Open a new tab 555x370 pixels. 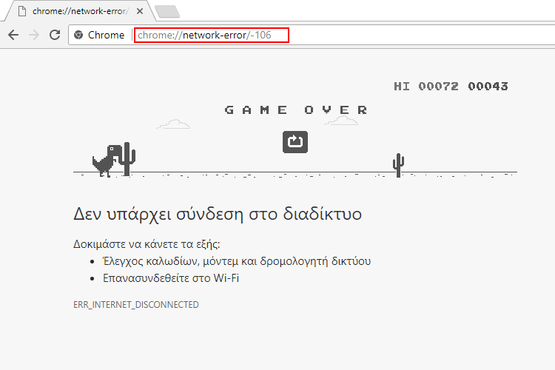click(167, 12)
